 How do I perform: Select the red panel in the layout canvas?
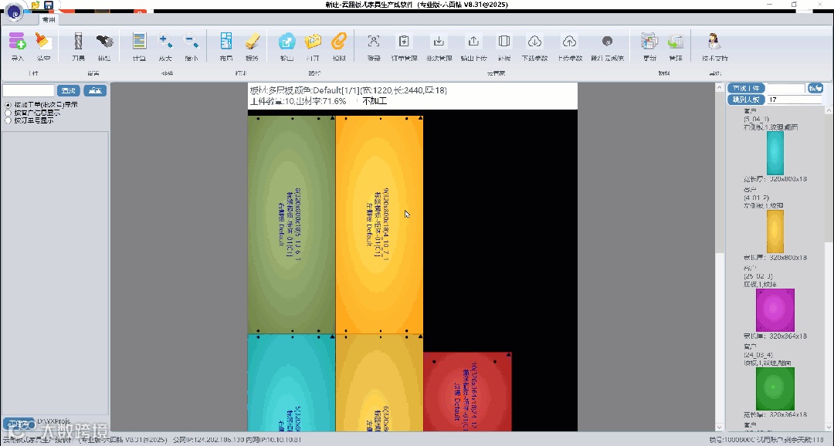pos(467,390)
